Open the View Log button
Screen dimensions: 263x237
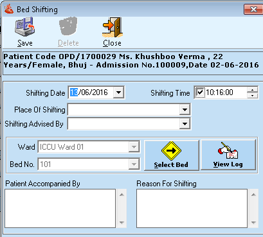point(228,155)
